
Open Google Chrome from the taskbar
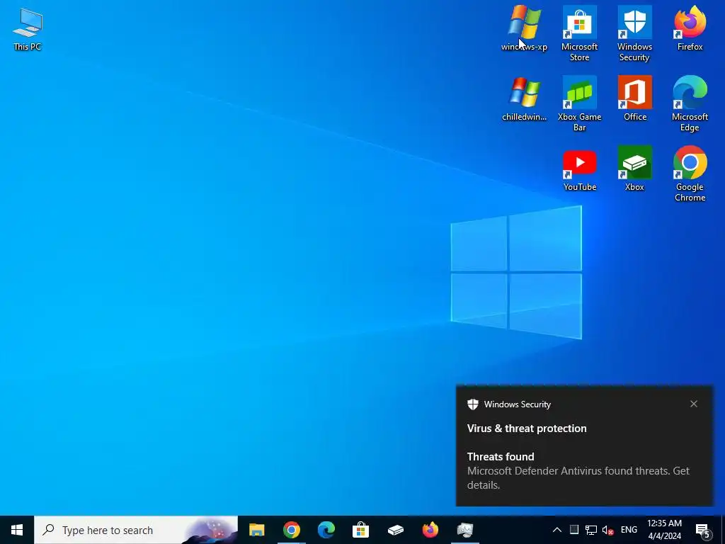(291, 530)
